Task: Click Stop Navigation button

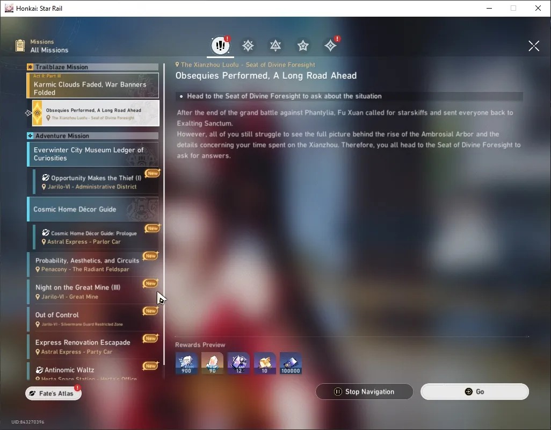Action: click(365, 392)
